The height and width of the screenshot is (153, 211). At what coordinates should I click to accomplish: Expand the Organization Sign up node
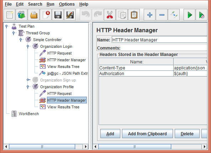pyautogui.click(x=28, y=80)
